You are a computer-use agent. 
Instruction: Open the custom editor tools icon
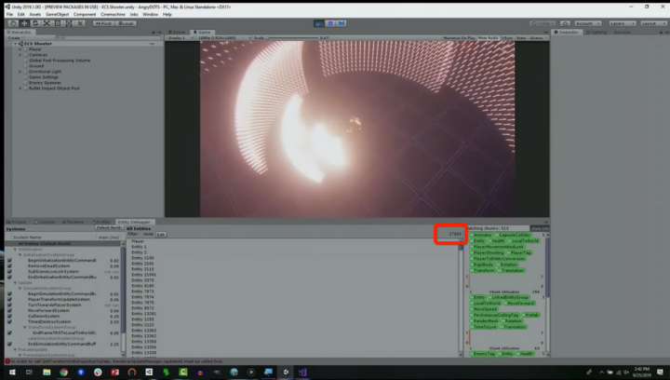tap(80, 23)
